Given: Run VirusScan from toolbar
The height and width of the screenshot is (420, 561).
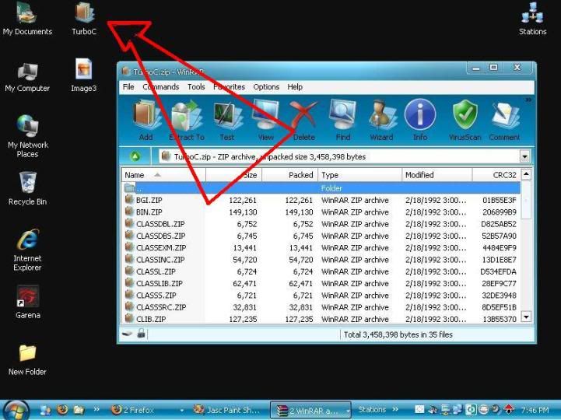Looking at the screenshot, I should pos(465,120).
